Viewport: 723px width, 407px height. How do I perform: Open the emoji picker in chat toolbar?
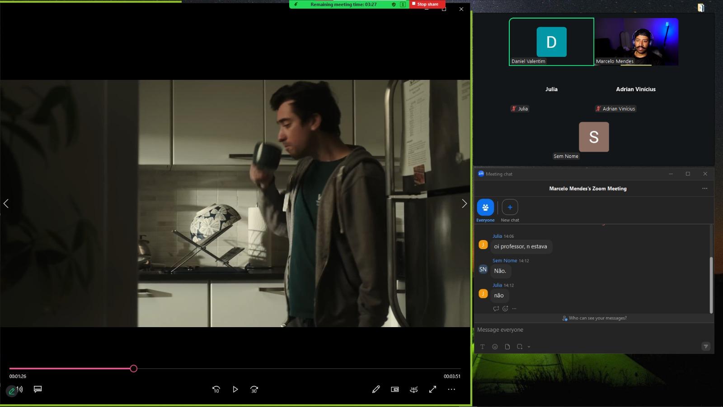495,347
